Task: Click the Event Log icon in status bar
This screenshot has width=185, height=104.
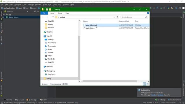Action: (156, 100)
